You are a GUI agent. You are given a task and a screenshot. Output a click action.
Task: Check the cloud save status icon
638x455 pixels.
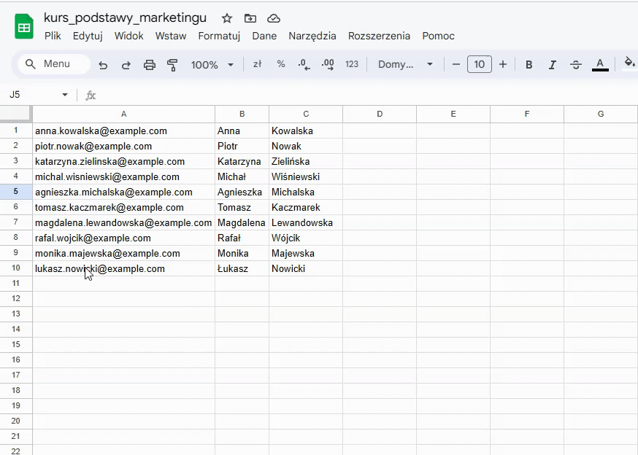[274, 18]
